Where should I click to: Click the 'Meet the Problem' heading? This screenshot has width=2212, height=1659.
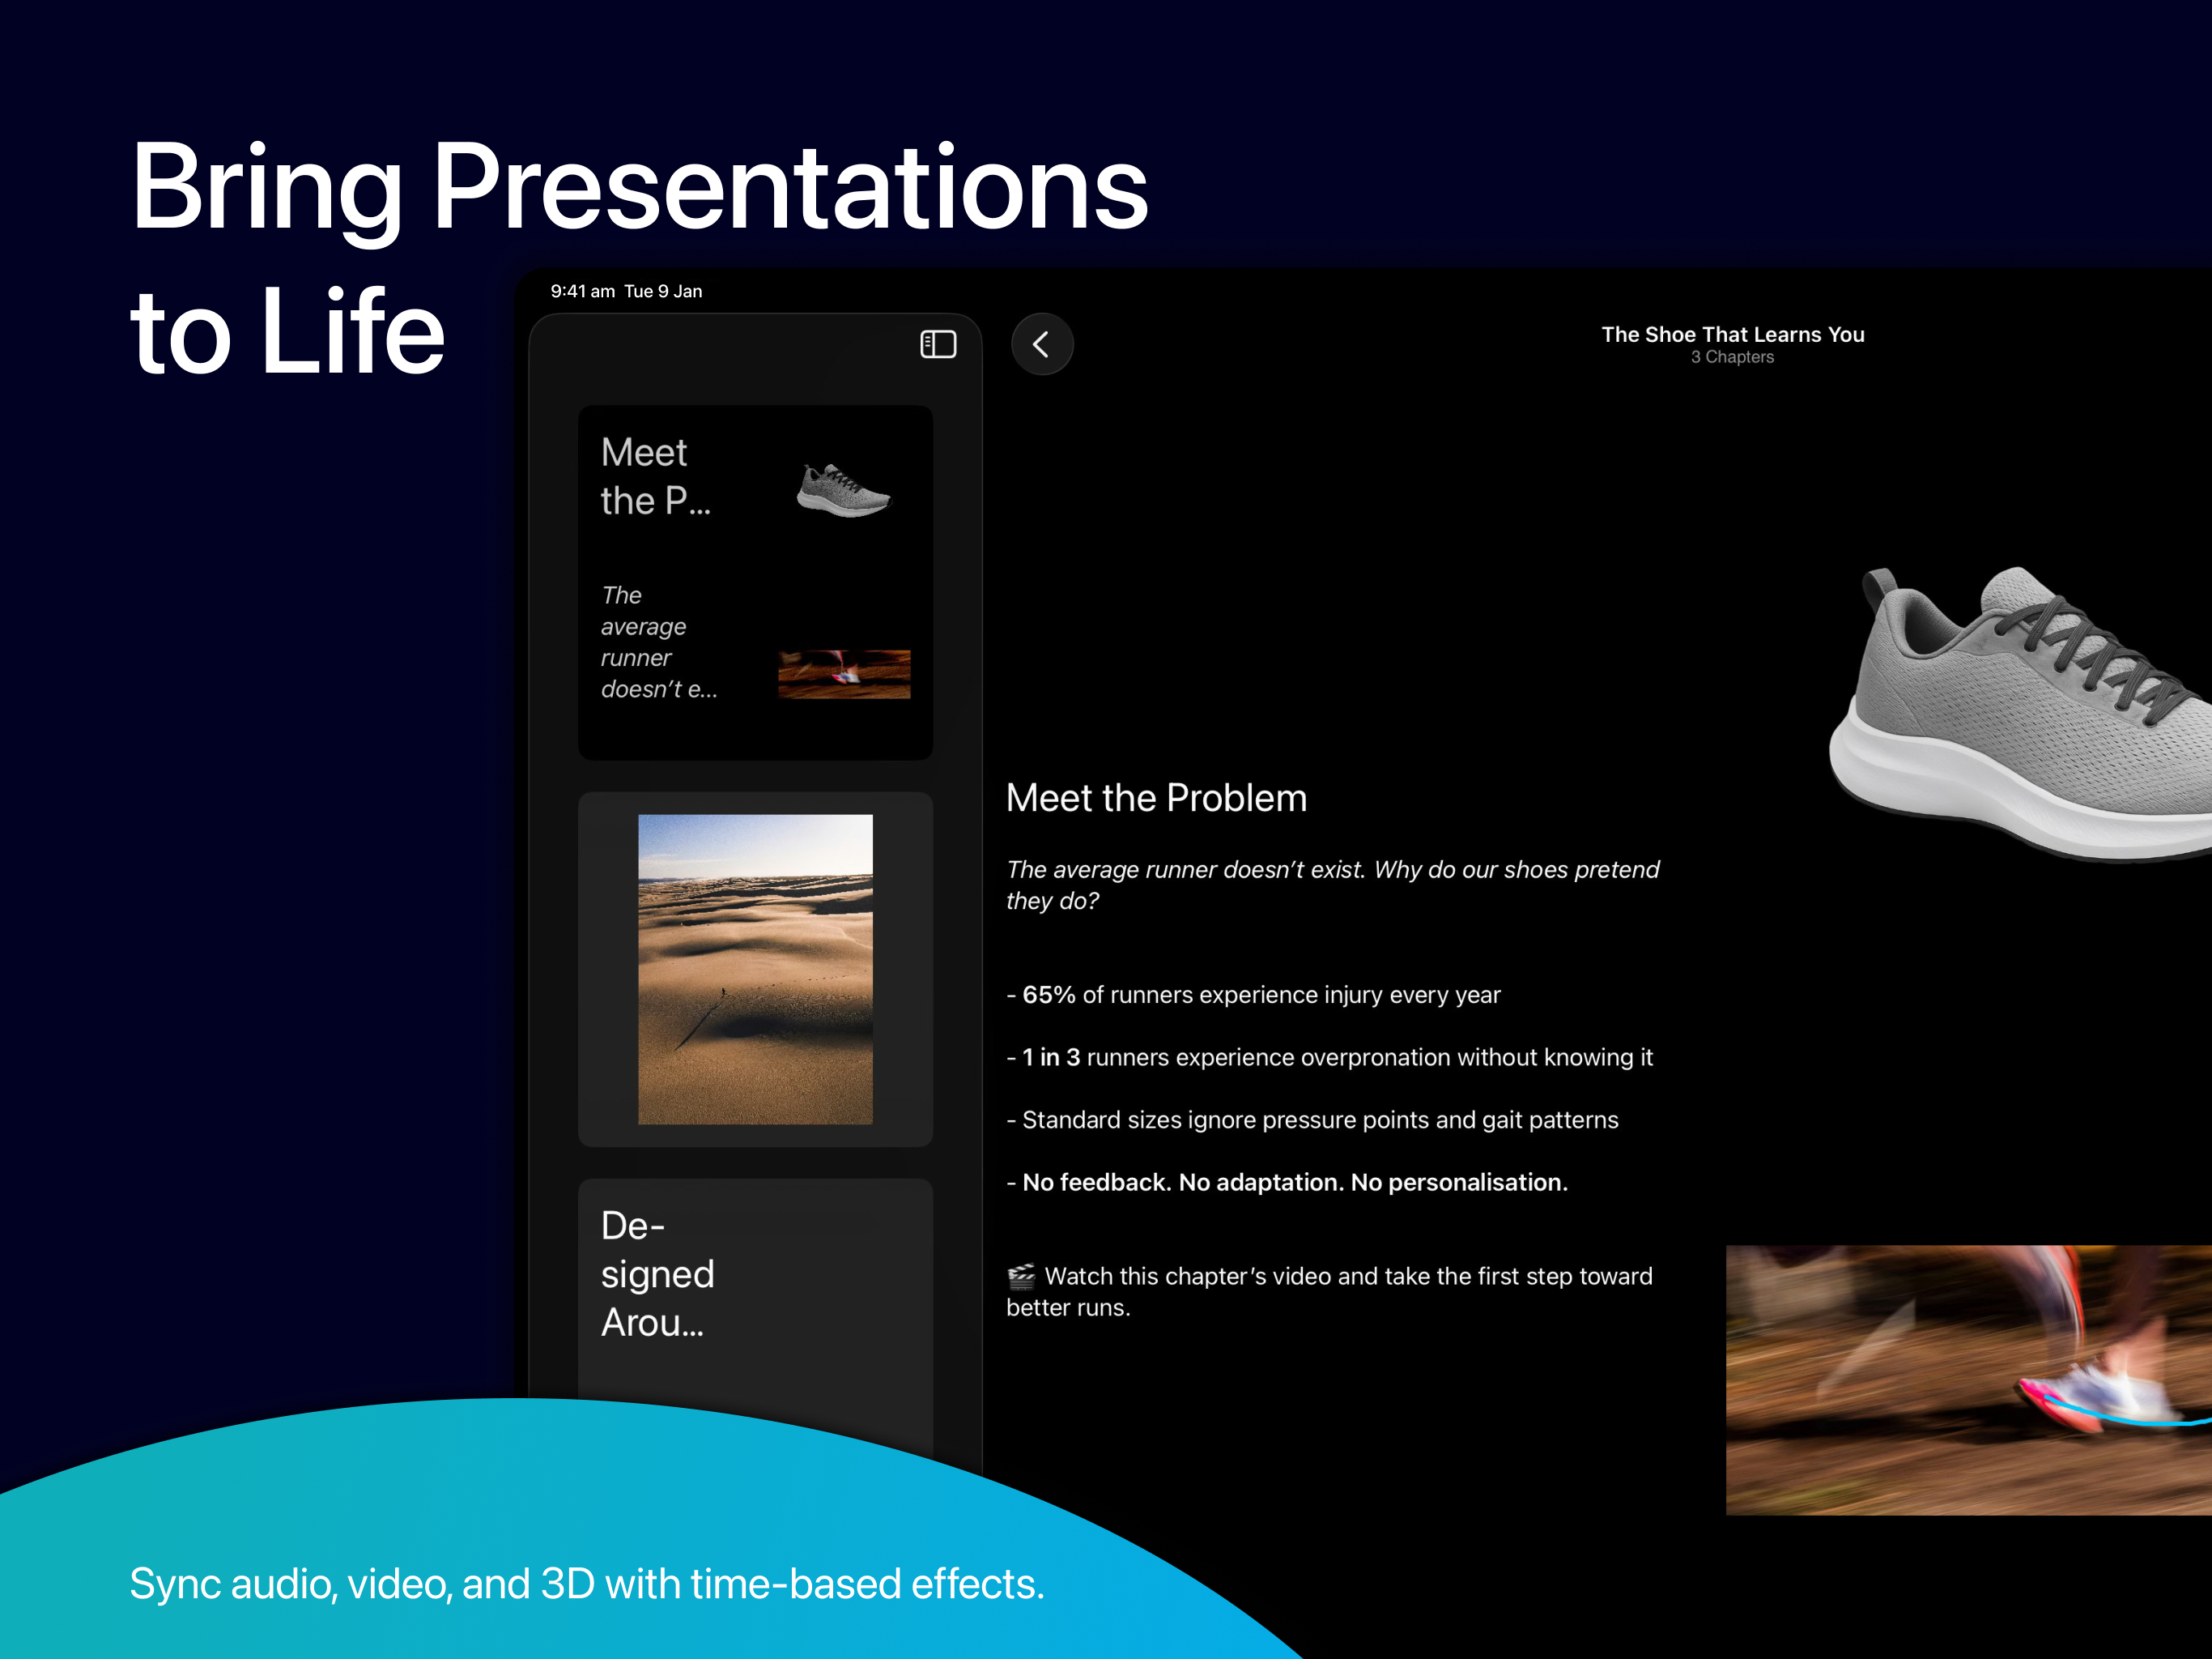1156,797
